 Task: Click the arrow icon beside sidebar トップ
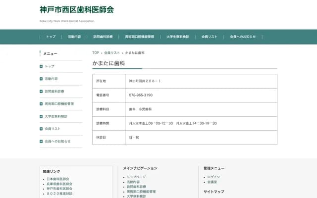pyautogui.click(x=41, y=66)
